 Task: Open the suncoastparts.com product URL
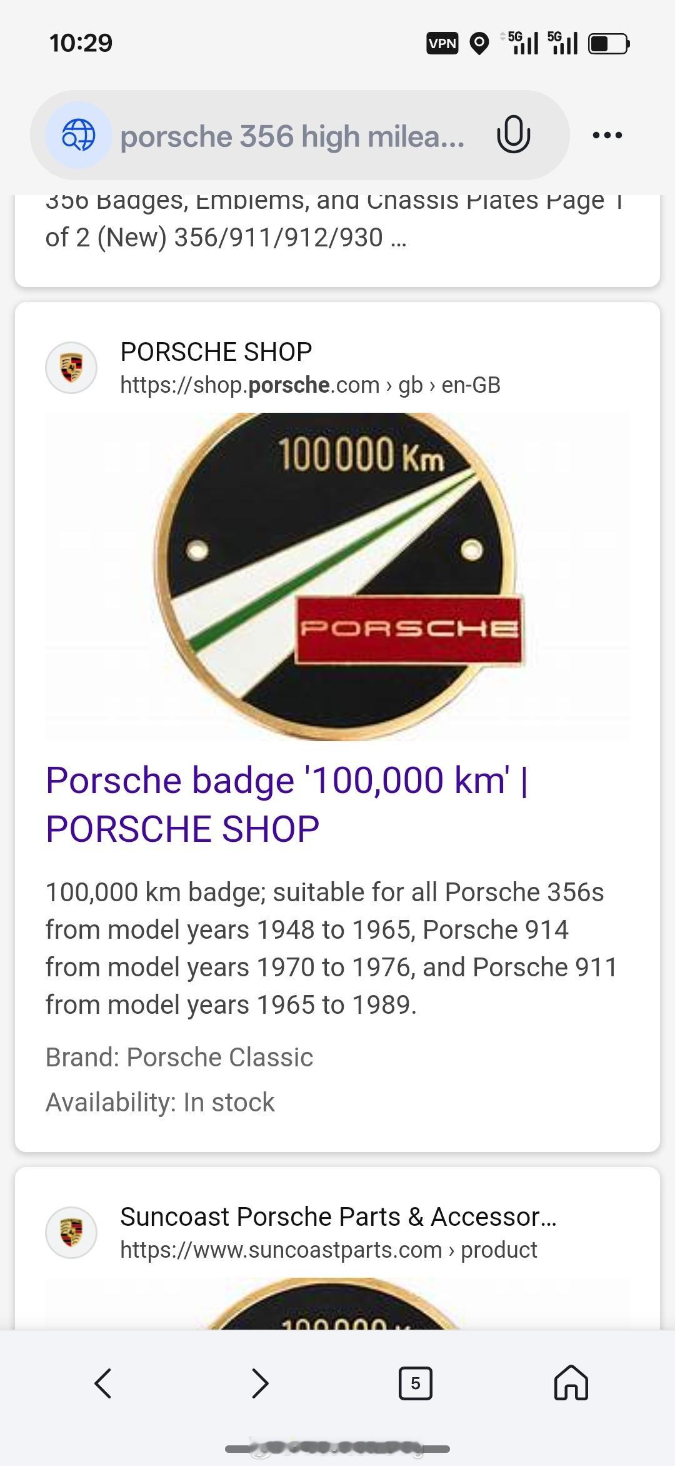pyautogui.click(x=329, y=1250)
